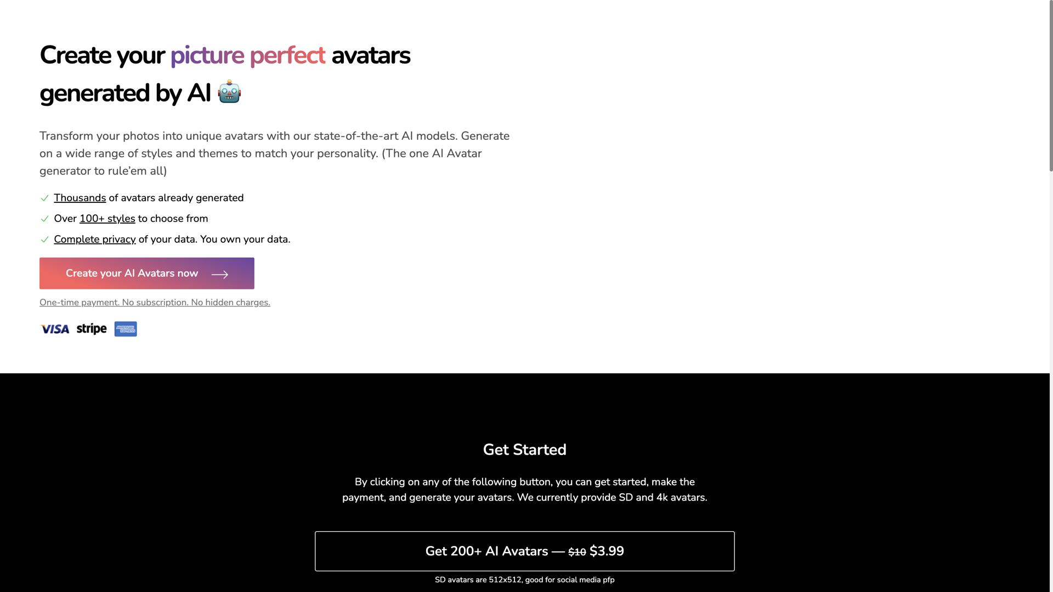
Task: Choose the Get 200+ AI Avatars offer
Action: pyautogui.click(x=524, y=551)
